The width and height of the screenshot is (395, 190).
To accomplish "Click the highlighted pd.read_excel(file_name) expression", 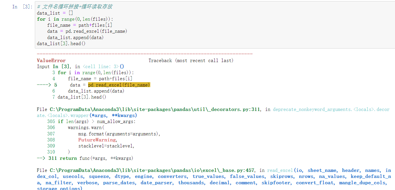I will (119, 85).
